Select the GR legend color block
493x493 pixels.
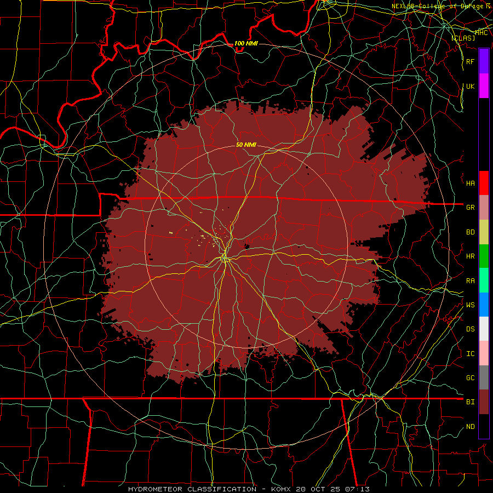pyautogui.click(x=484, y=207)
